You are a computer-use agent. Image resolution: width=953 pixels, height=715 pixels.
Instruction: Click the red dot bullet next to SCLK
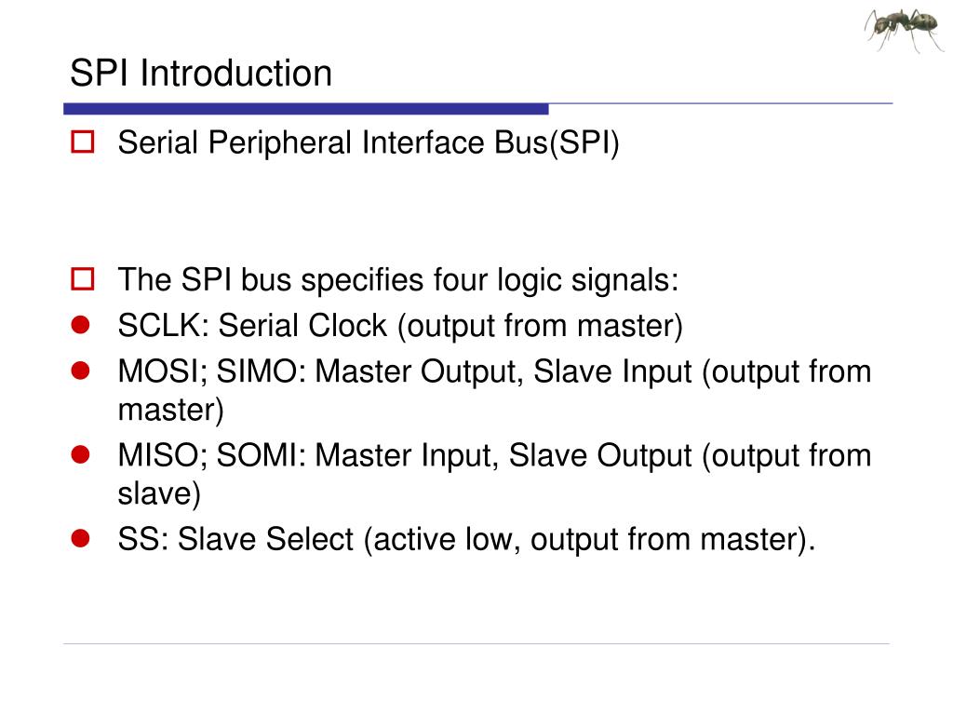point(80,325)
